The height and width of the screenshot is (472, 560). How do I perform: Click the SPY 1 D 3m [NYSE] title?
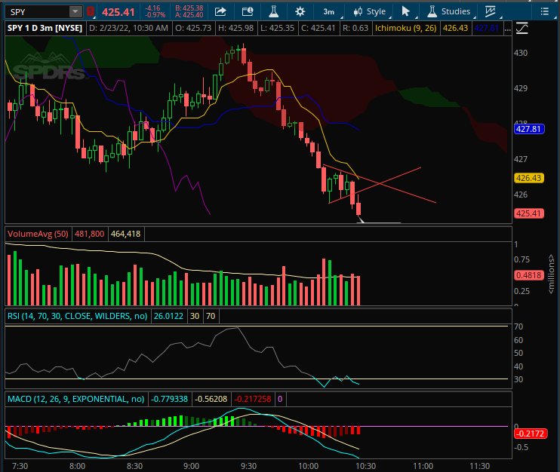45,28
